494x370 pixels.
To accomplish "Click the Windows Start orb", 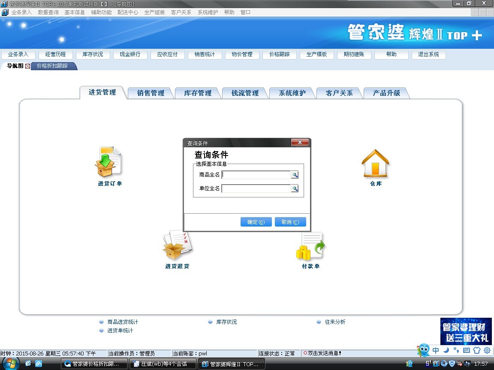I will (11, 364).
